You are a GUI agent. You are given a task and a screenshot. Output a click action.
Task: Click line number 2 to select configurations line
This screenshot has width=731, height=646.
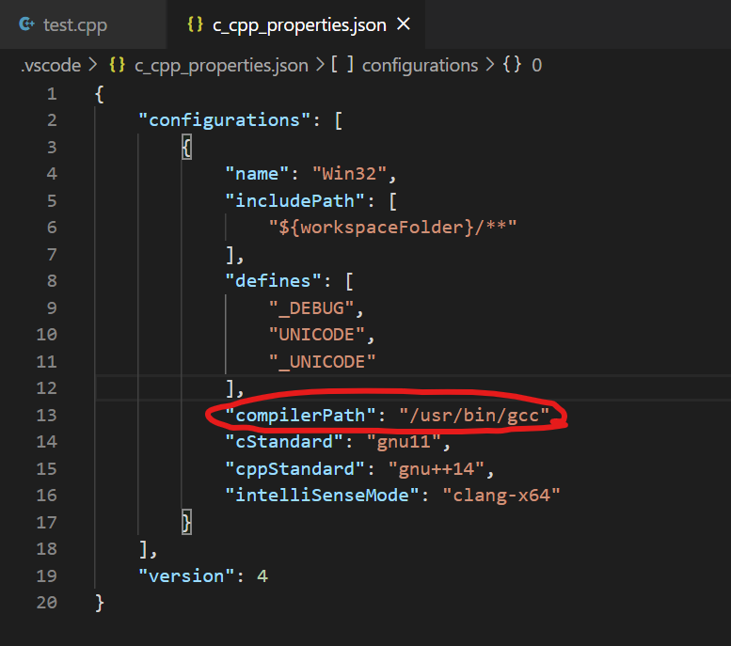coord(51,120)
